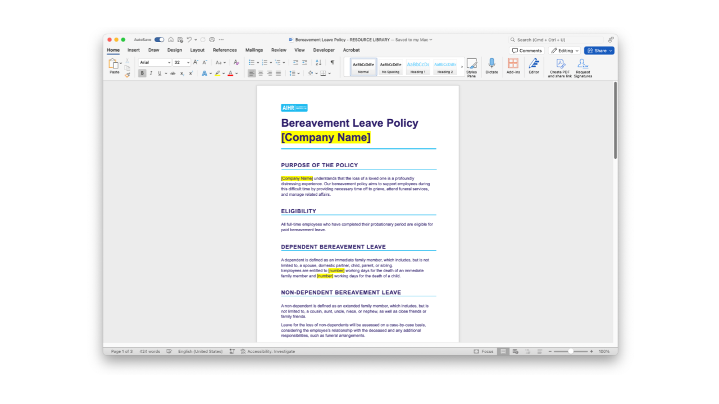The image size is (719, 404).
Task: Click the Comments button
Action: 527,50
